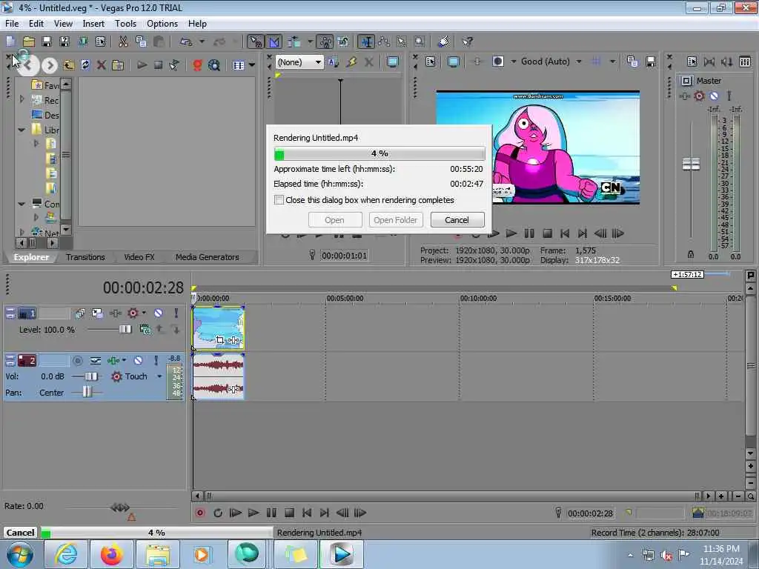Toggle the Automatic Crossfades toolbar icon

pos(274,41)
